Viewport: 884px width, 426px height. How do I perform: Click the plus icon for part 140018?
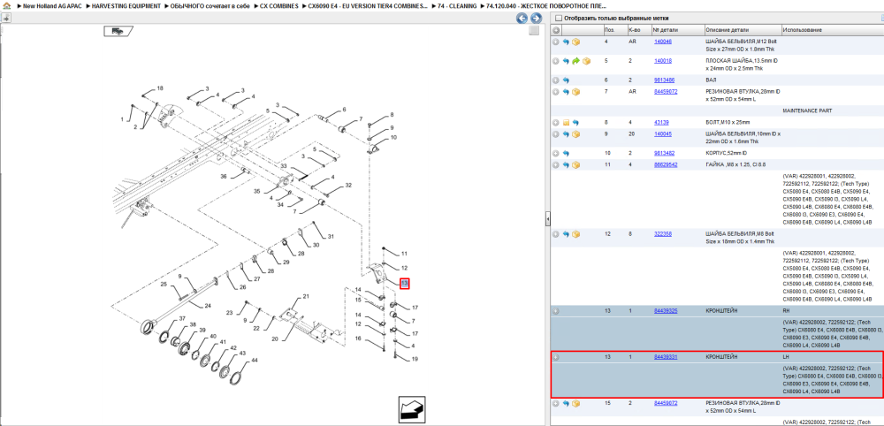click(556, 61)
